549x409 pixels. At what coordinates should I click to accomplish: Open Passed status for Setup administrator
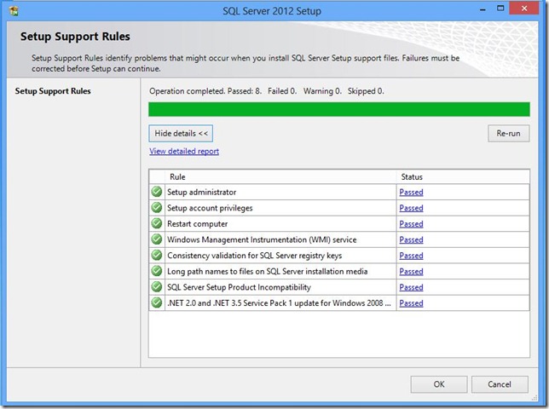point(411,192)
